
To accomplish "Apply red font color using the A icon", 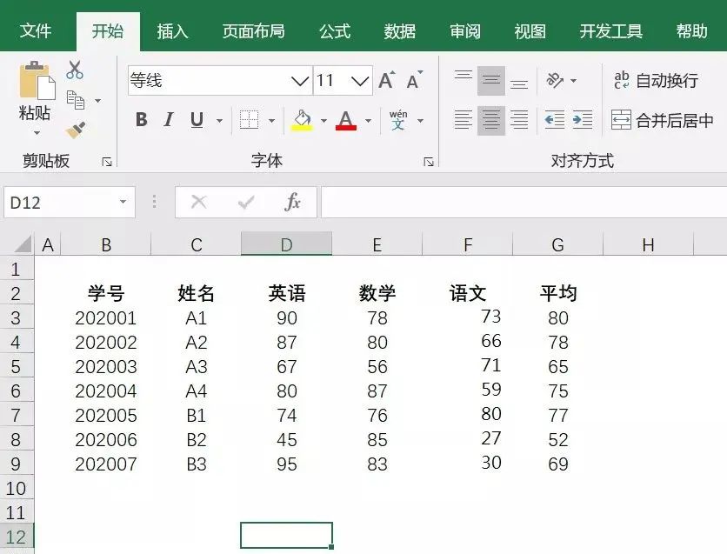I will (345, 119).
